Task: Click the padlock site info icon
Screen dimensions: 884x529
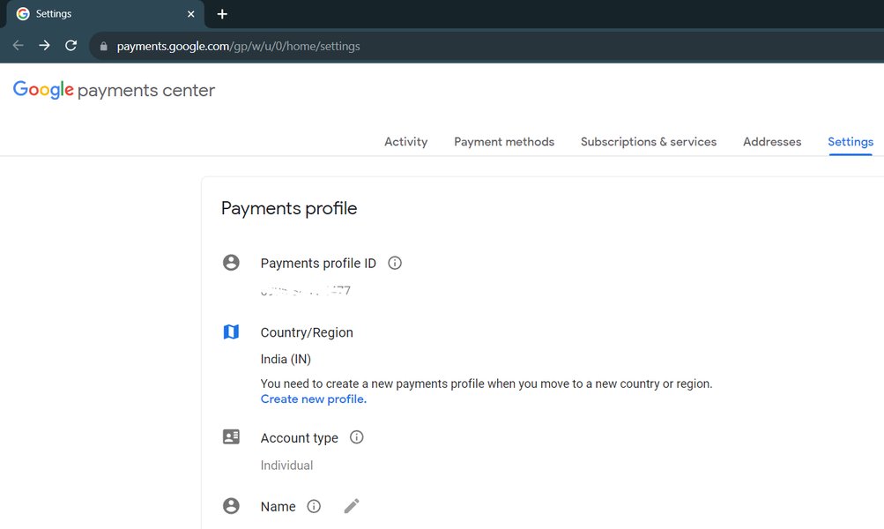Action: coord(103,46)
